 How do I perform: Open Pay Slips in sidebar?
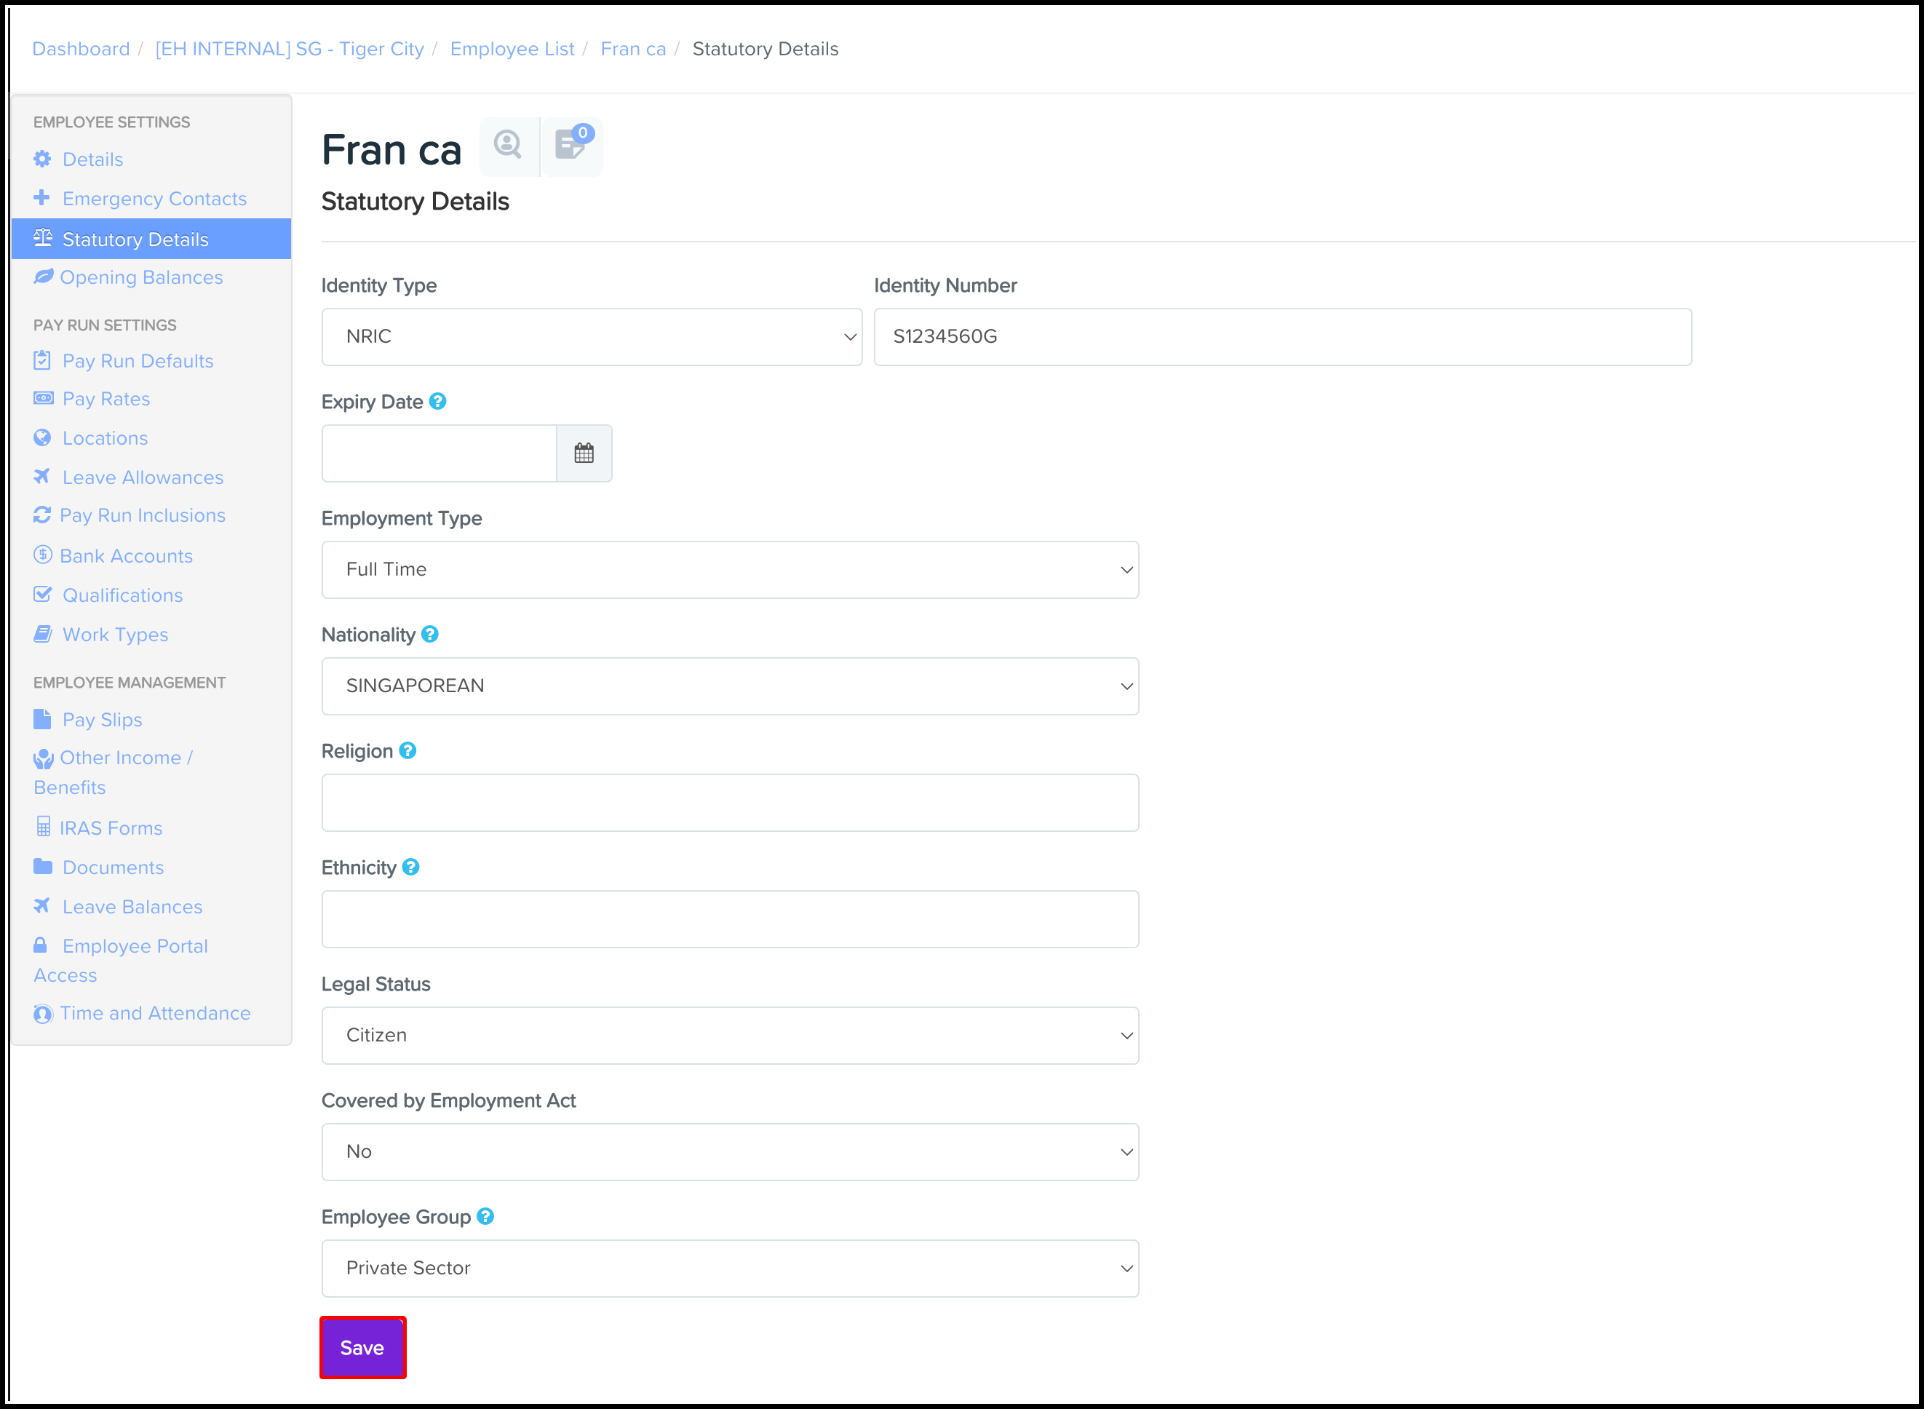coord(103,720)
